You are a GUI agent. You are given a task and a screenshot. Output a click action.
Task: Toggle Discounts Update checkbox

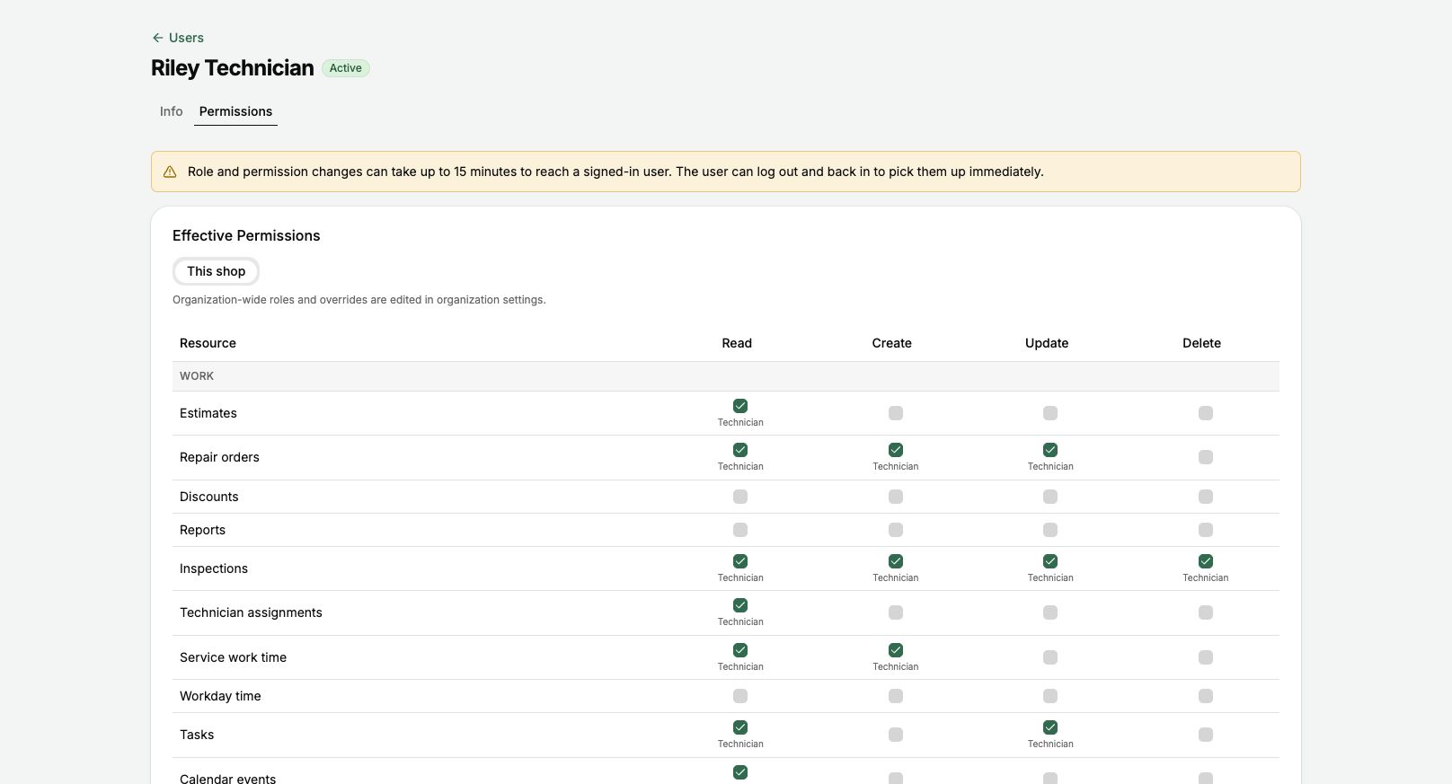1050,497
